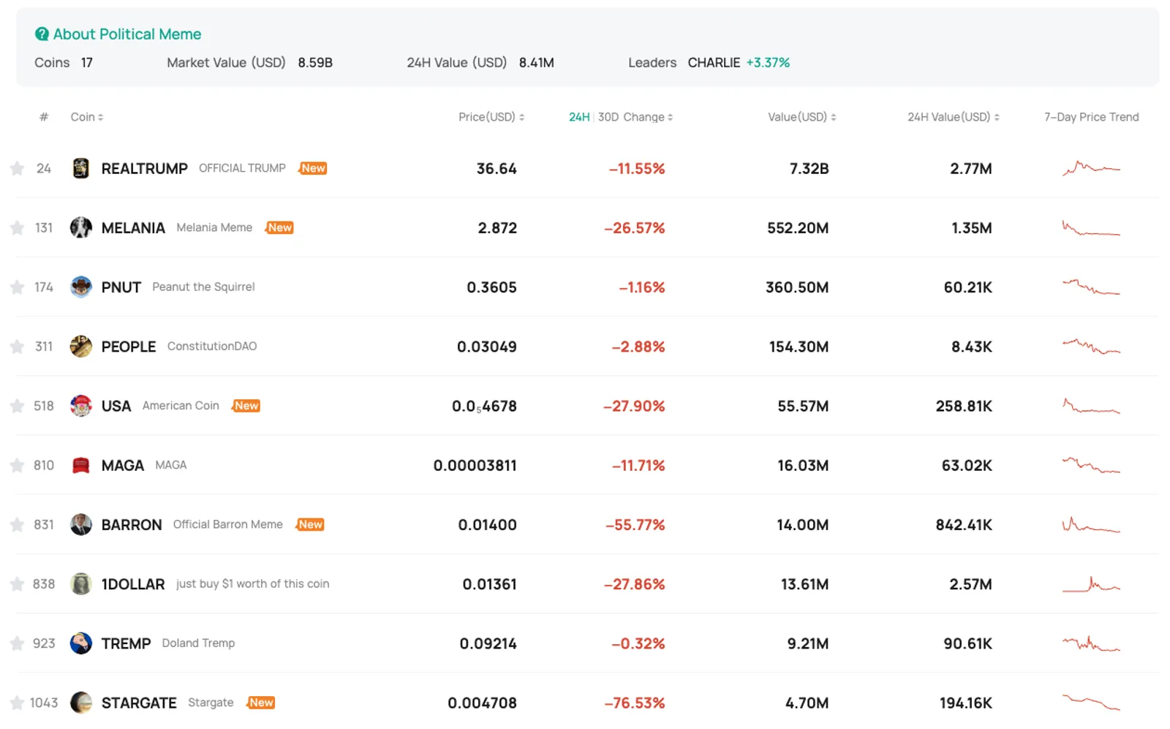Add BARRON to favorites via star
This screenshot has height=729, width=1170.
(x=17, y=524)
